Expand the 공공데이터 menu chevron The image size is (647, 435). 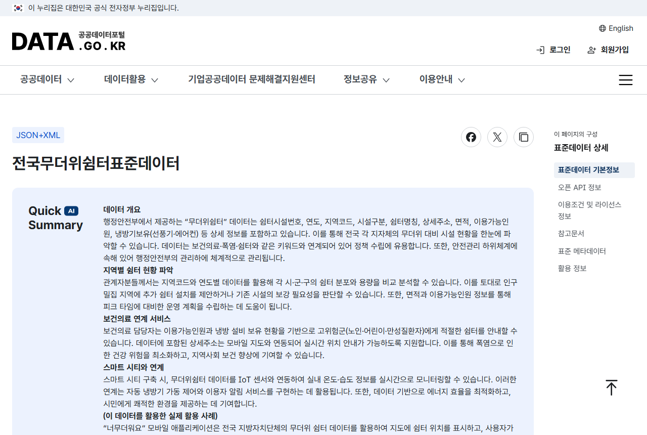pyautogui.click(x=71, y=80)
